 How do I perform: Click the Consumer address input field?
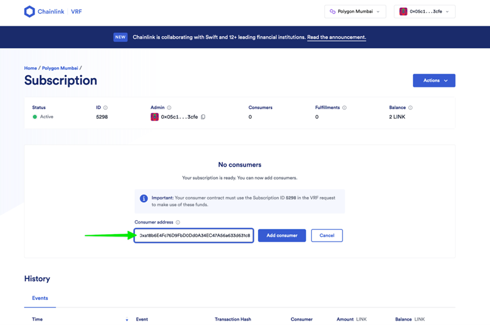click(194, 235)
